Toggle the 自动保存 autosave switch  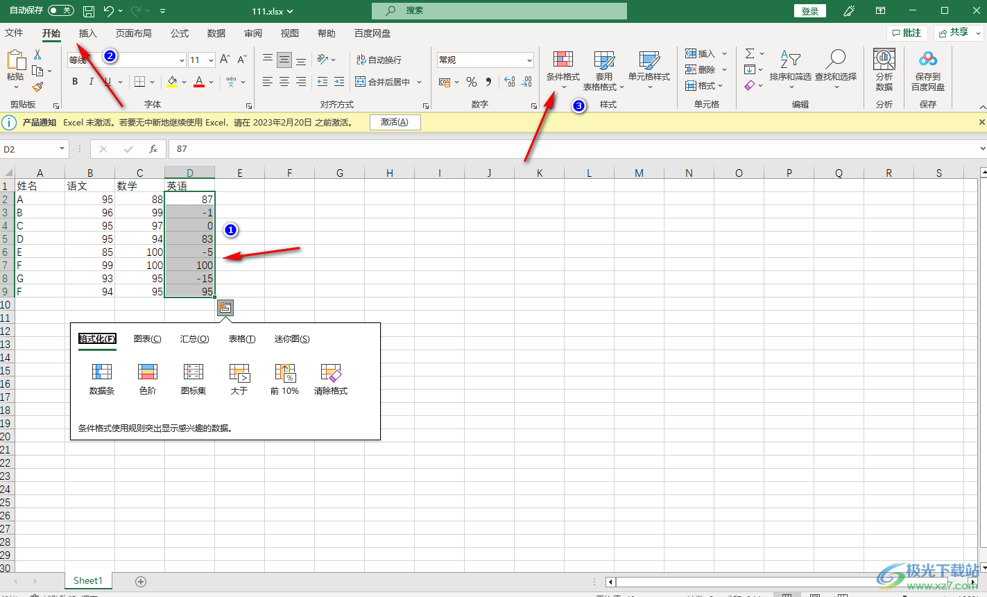(x=61, y=10)
